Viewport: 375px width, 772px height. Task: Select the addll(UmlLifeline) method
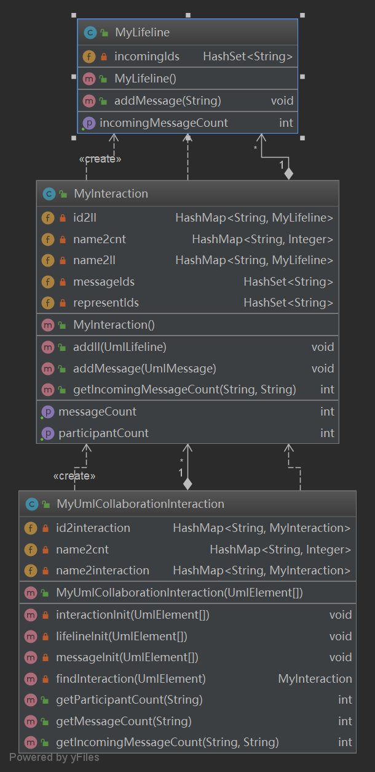(187, 347)
